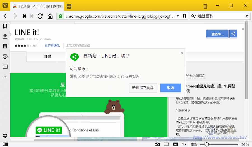Click the LINE it! green promo screenshot
Viewport: 252px width, 147px height.
pyautogui.click(x=89, y=105)
